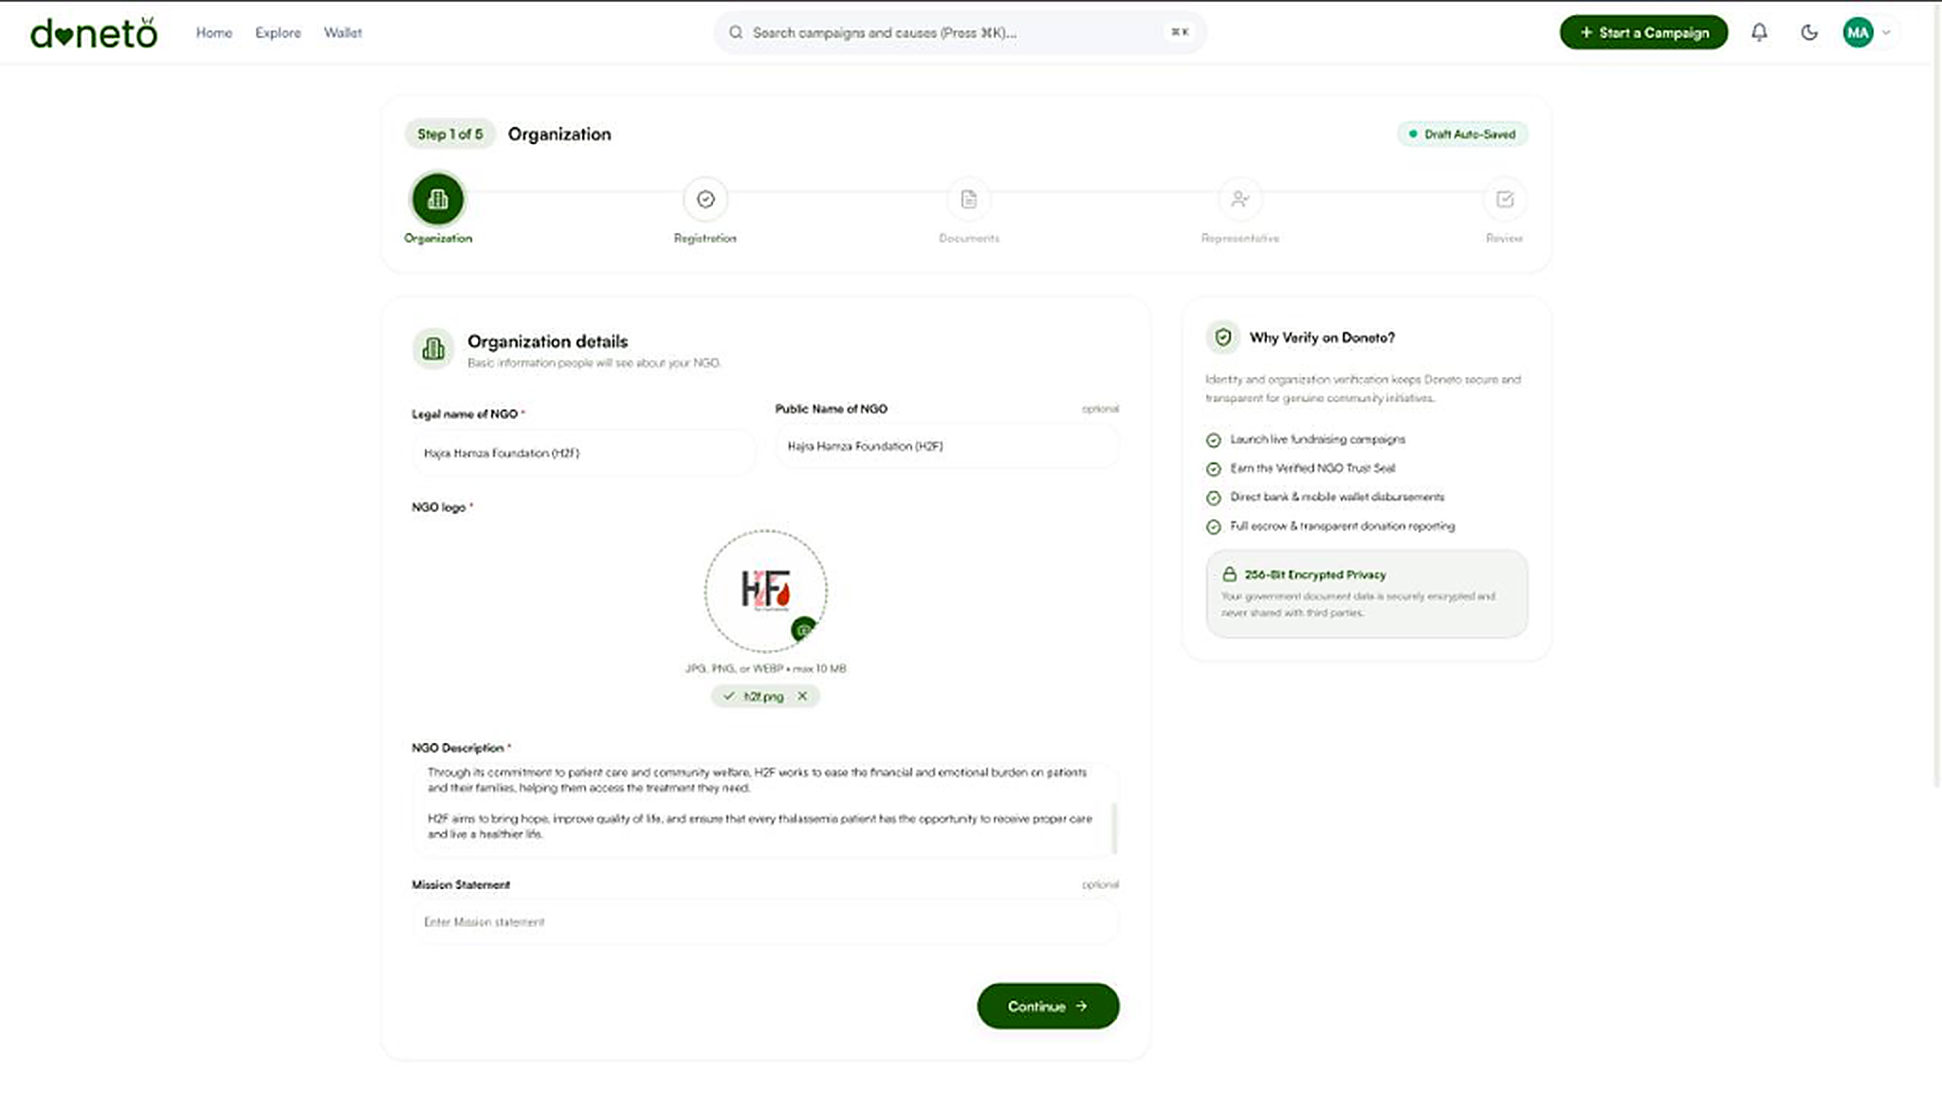Edit the NGO Description text area

[x=765, y=808]
